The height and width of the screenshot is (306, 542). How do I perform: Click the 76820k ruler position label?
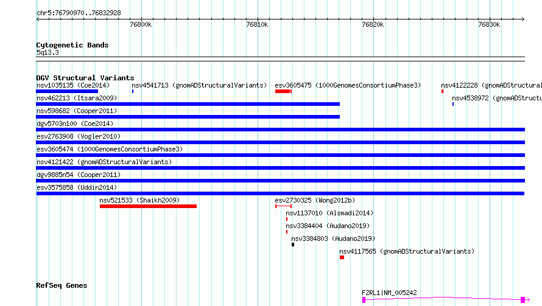coord(373,24)
